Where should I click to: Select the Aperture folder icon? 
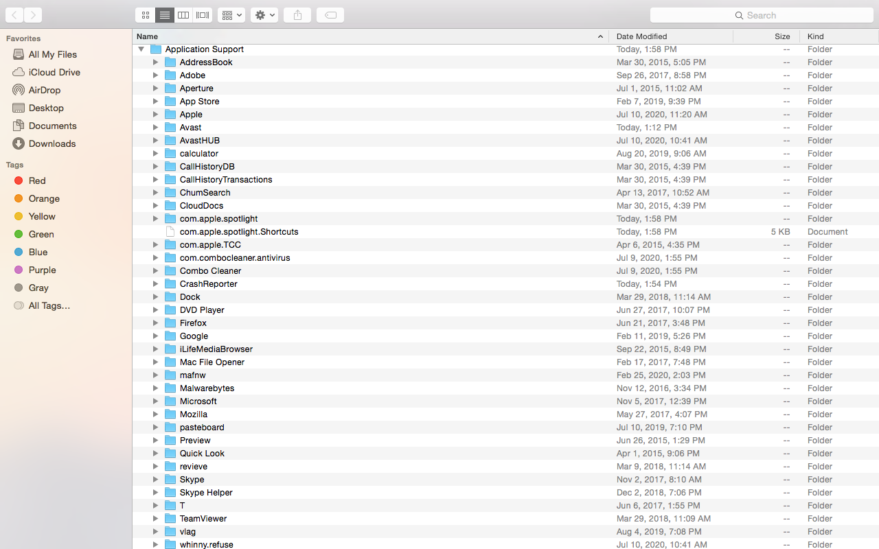(x=170, y=89)
